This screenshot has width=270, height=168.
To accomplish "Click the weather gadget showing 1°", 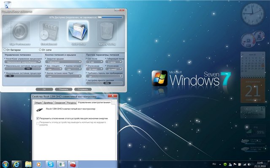I will coord(253,112).
